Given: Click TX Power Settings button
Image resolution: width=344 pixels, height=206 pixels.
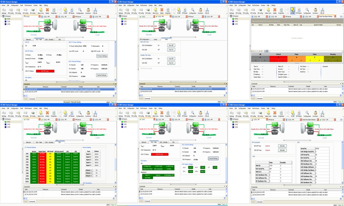Looking at the screenshot, I should point(101,56).
